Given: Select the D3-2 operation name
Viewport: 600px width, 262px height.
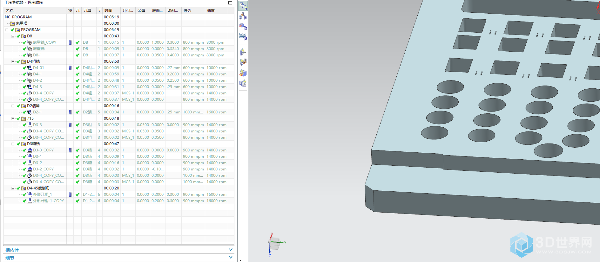Looking at the screenshot, I should (37, 163).
